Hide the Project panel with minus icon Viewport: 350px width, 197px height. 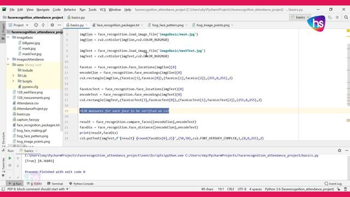[60, 25]
